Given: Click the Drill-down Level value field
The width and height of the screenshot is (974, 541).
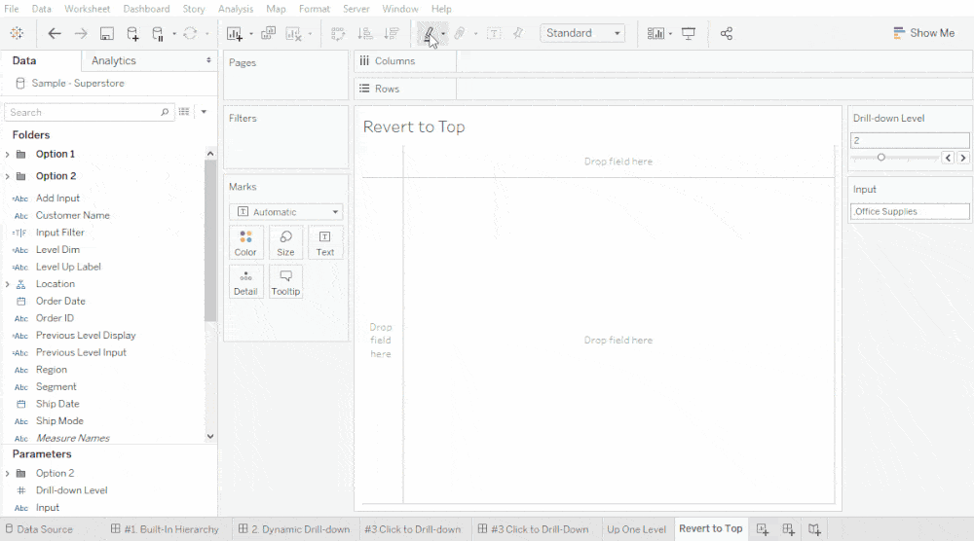Looking at the screenshot, I should click(910, 140).
